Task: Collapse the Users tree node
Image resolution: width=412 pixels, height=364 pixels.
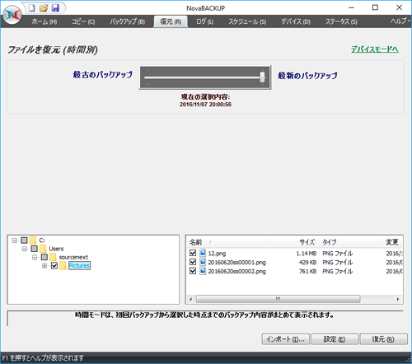Action: tap(25, 249)
